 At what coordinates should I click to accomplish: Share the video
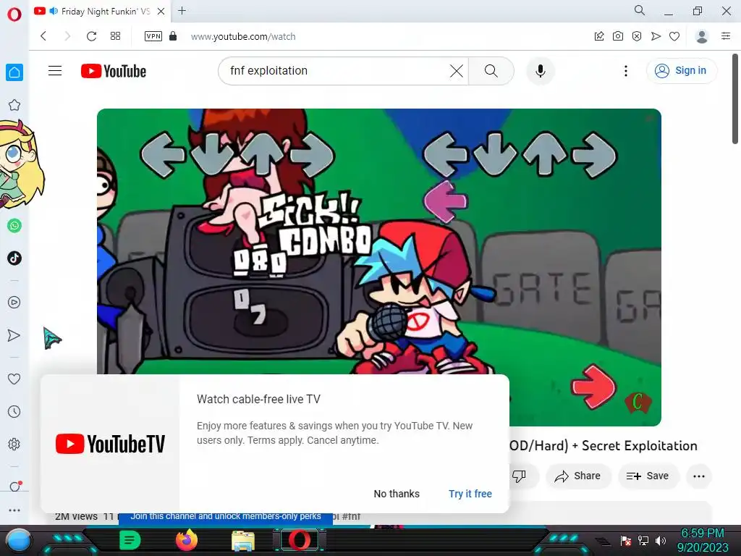pos(578,476)
